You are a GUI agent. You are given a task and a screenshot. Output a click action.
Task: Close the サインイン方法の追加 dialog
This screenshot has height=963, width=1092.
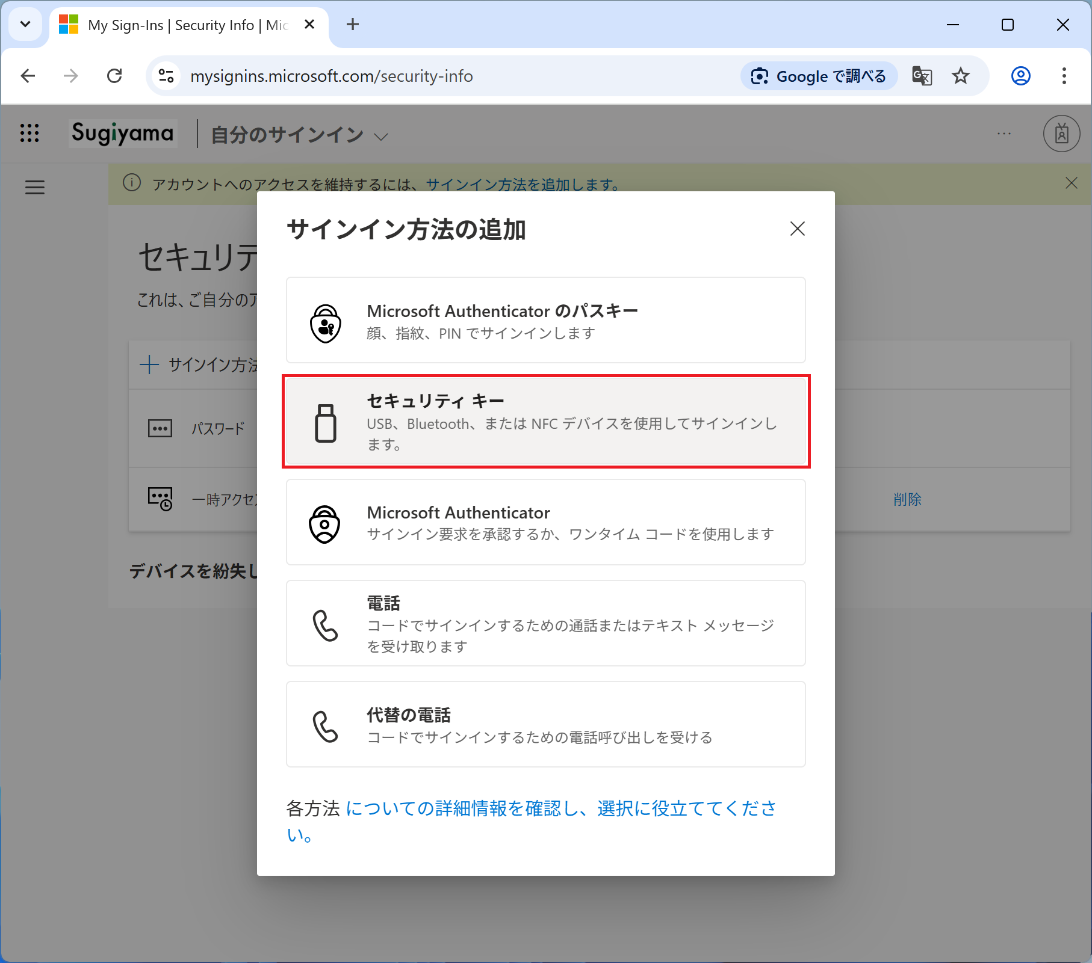coord(797,229)
